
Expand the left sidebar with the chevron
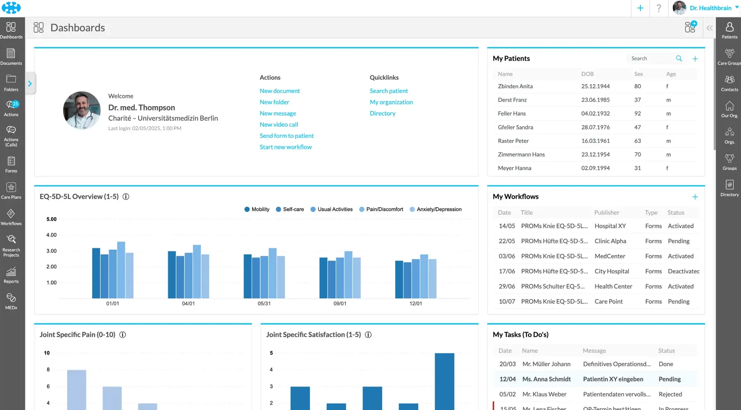pos(30,84)
